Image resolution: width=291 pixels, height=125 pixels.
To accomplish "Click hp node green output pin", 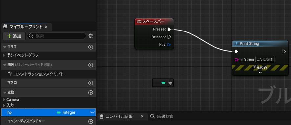I will [x=163, y=83].
